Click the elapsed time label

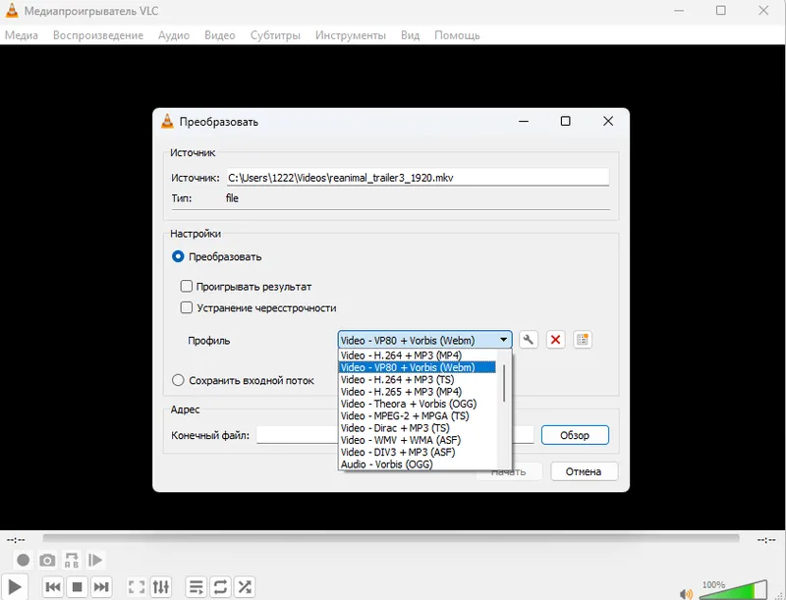[16, 540]
